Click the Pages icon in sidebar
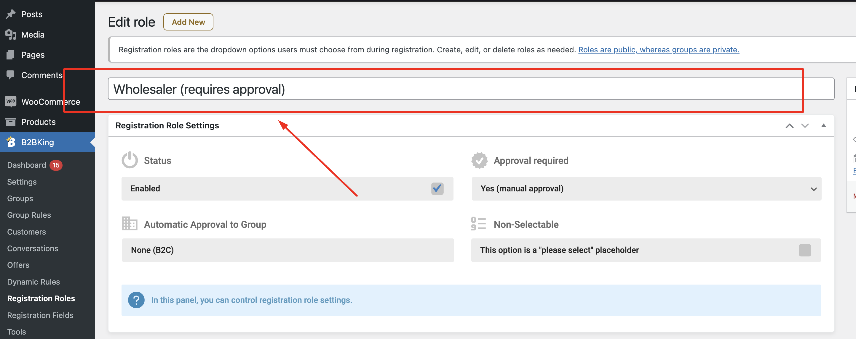Screen dimensions: 856x339 11,55
